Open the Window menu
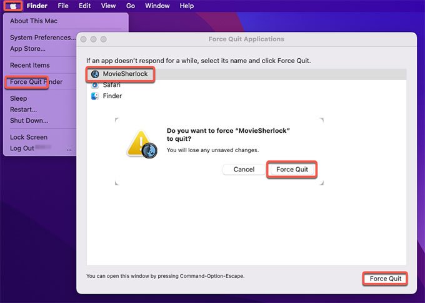The image size is (425, 303). pyautogui.click(x=157, y=6)
